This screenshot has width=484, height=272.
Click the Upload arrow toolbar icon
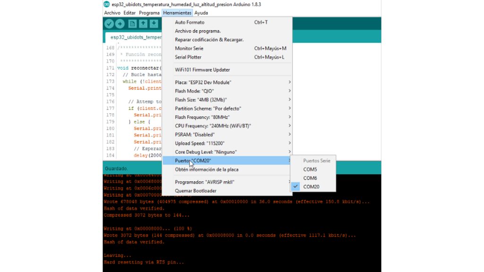[120, 24]
